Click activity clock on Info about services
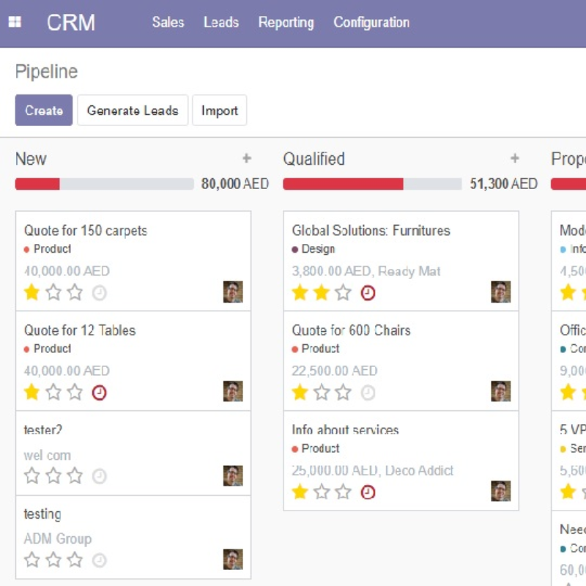 [368, 492]
